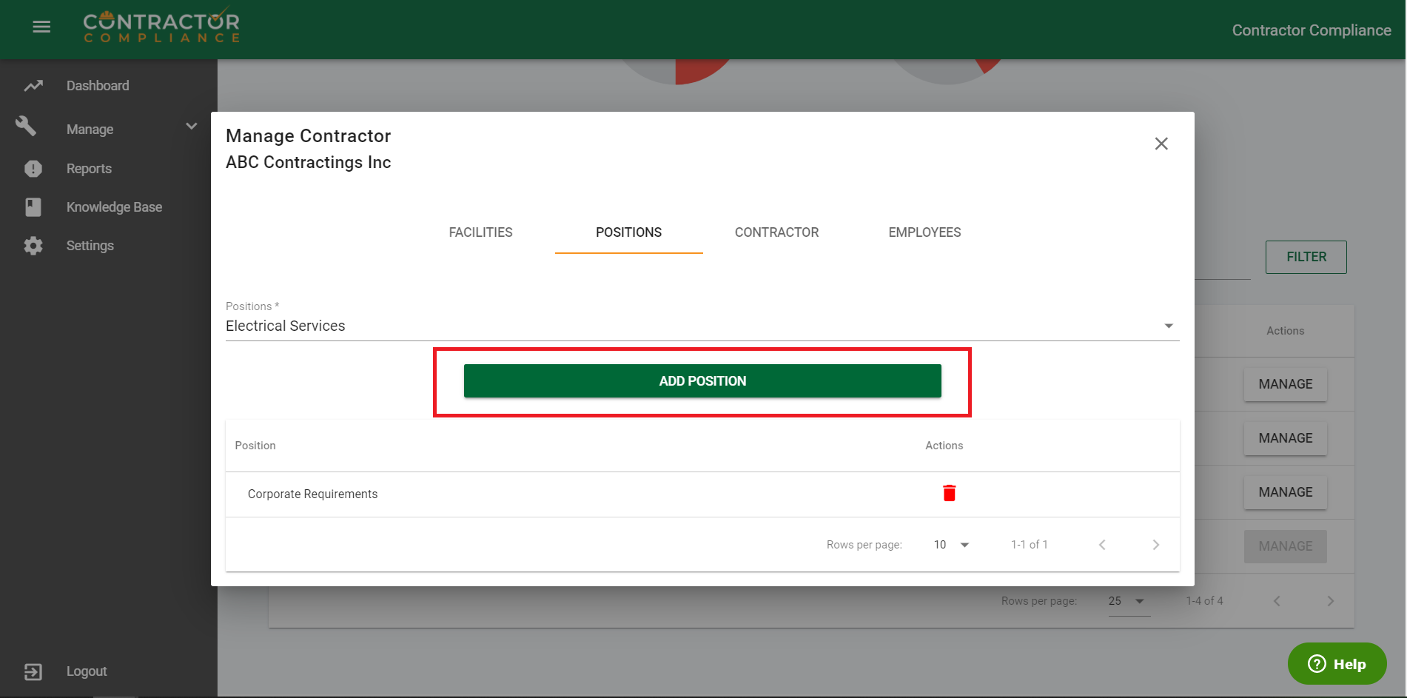
Task: Click the Manage wrench icon
Action: pos(27,127)
